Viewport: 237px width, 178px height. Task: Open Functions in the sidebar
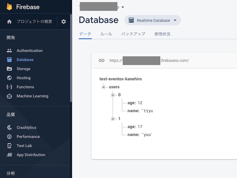(x=25, y=87)
